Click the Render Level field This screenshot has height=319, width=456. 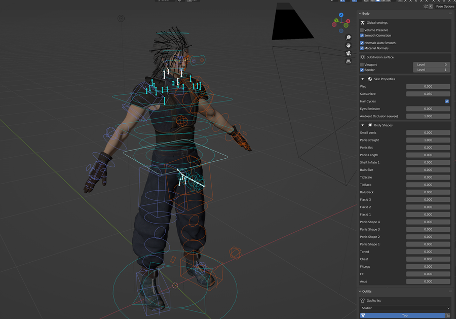click(x=432, y=70)
